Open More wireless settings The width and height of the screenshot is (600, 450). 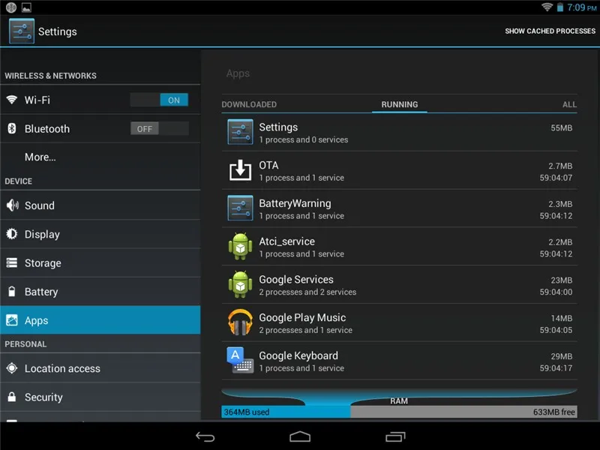tap(100, 157)
